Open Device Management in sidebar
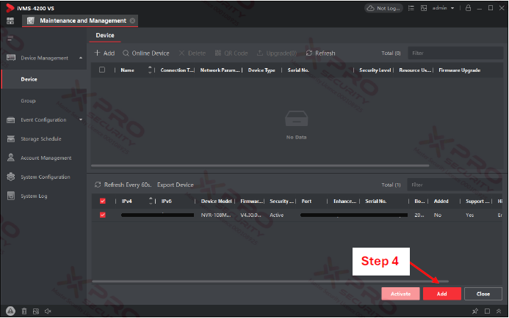 click(45, 58)
